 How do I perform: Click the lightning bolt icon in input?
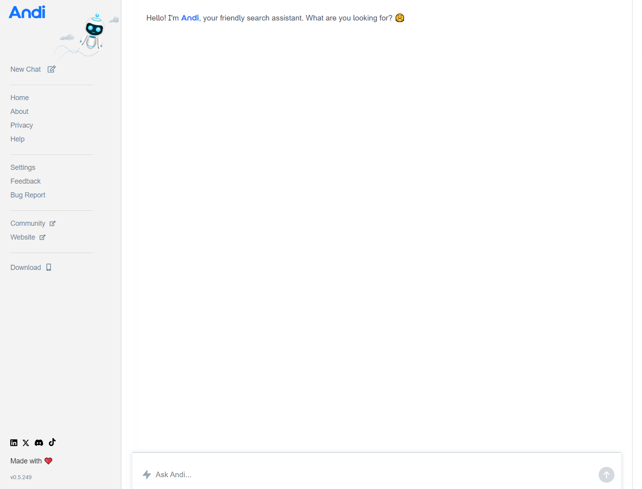click(147, 474)
